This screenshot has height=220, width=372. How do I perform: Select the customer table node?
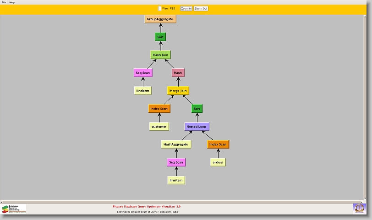coord(159,126)
